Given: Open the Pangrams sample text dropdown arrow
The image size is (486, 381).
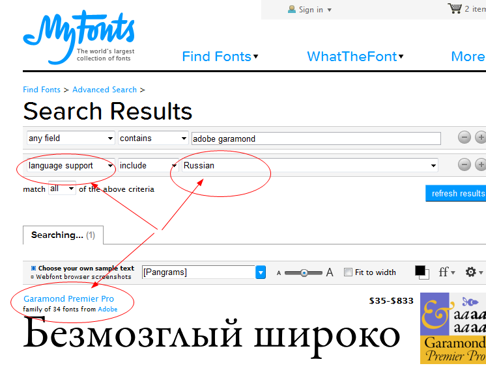Looking at the screenshot, I should click(x=261, y=272).
